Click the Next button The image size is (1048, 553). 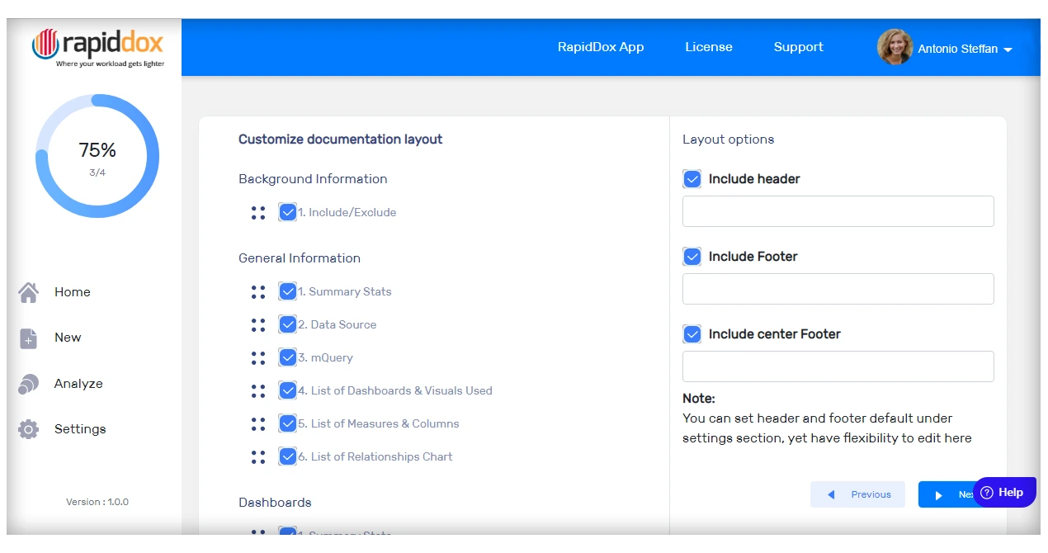947,494
